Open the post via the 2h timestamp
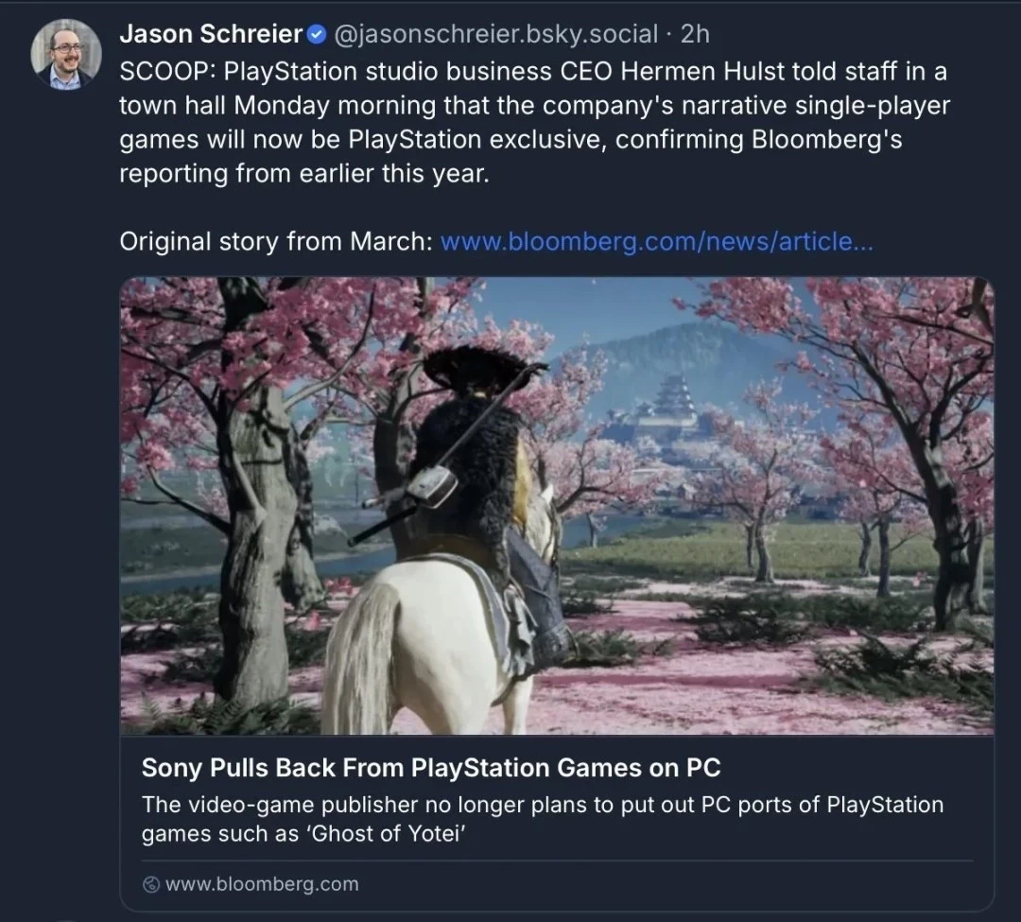 (695, 34)
